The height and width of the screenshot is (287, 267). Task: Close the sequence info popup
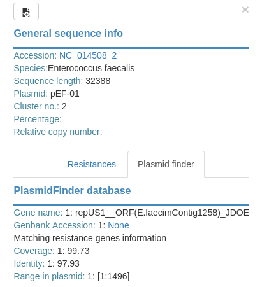coord(245,10)
